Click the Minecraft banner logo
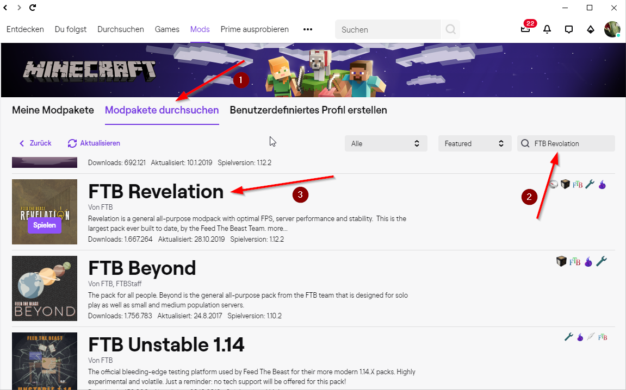626x390 pixels. [x=89, y=71]
